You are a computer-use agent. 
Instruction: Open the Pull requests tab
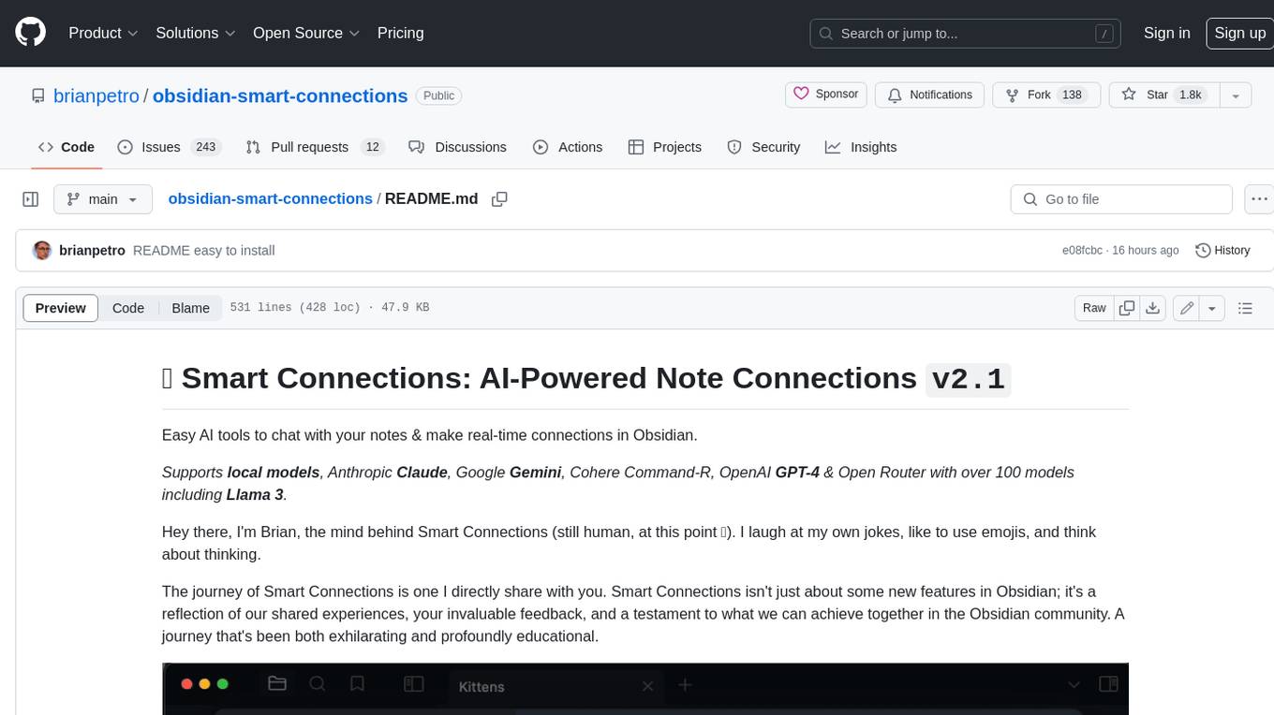(x=315, y=147)
